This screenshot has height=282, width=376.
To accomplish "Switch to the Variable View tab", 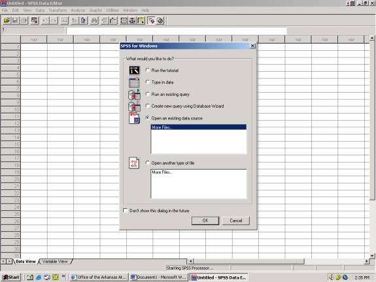I will tap(55, 261).
